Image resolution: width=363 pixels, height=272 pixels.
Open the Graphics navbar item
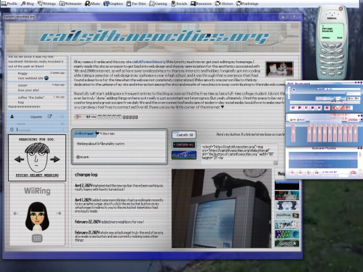click(113, 3)
